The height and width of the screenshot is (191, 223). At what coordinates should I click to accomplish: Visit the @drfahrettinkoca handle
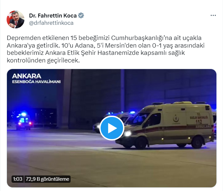(51, 23)
